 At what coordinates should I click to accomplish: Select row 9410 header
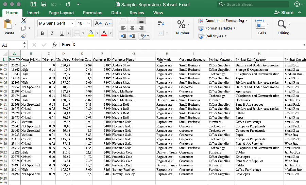[4, 100]
